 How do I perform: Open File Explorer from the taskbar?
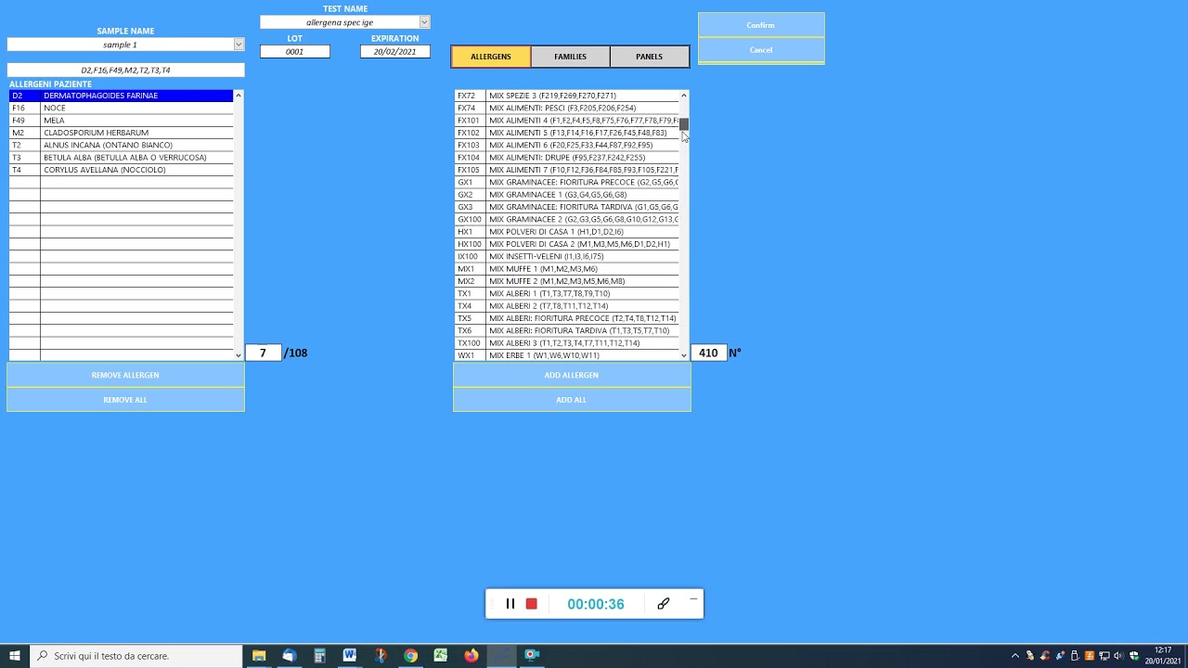pyautogui.click(x=259, y=656)
